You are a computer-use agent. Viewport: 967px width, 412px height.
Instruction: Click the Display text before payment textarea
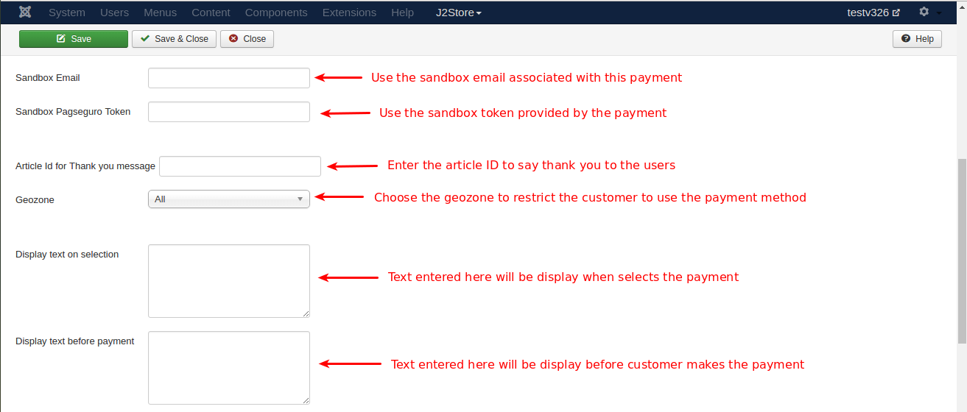pos(229,367)
